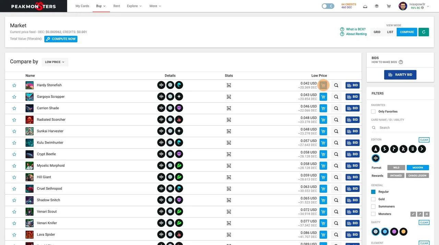Toggle the Modern format filter

[418, 168]
